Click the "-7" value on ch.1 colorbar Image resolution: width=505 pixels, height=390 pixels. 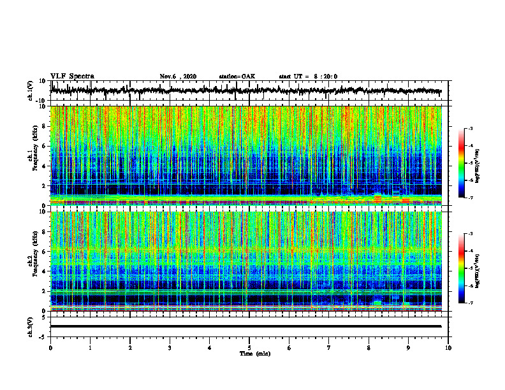pyautogui.click(x=470, y=198)
